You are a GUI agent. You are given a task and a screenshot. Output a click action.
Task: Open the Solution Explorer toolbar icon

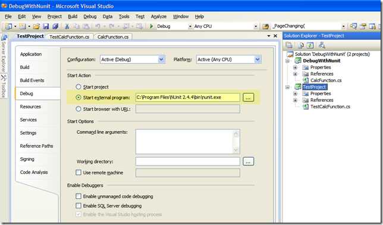pos(353,26)
